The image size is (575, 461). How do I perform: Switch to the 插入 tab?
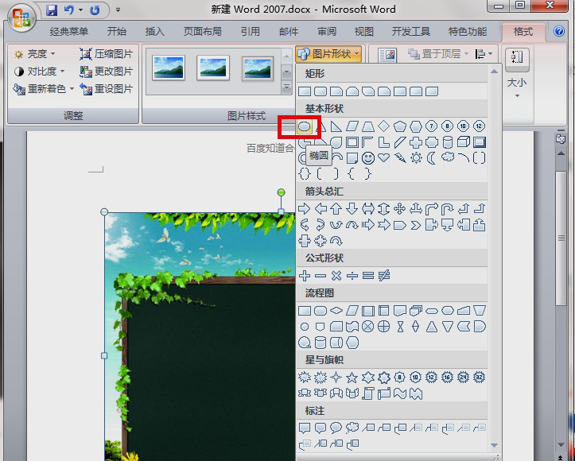155,32
